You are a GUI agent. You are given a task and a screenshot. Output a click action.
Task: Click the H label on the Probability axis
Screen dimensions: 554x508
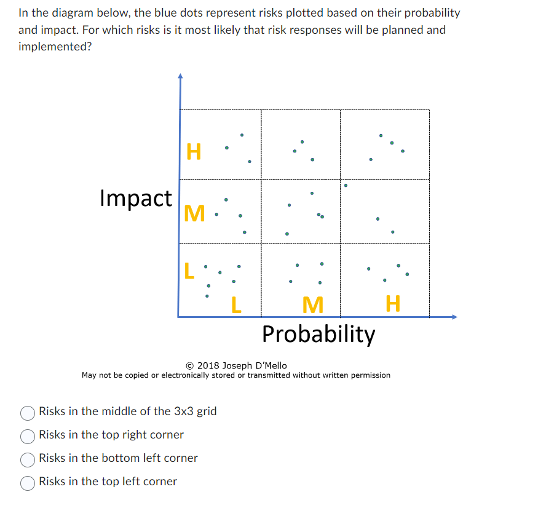[392, 304]
